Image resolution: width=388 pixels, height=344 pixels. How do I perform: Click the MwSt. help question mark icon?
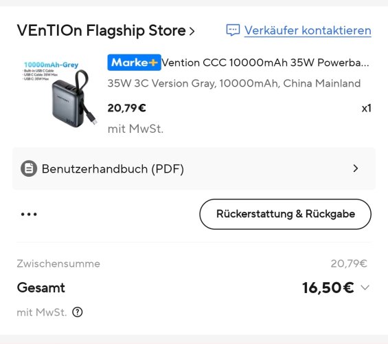pos(78,312)
